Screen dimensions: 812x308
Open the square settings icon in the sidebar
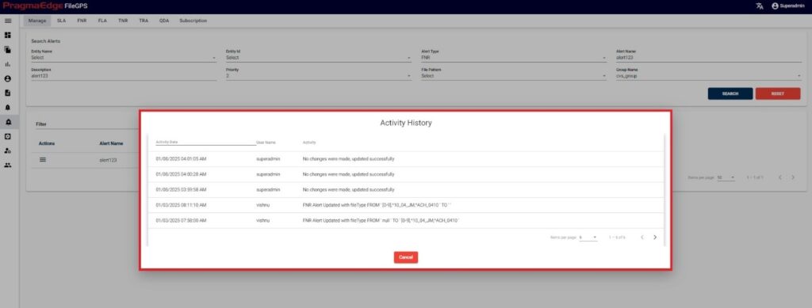tap(8, 136)
